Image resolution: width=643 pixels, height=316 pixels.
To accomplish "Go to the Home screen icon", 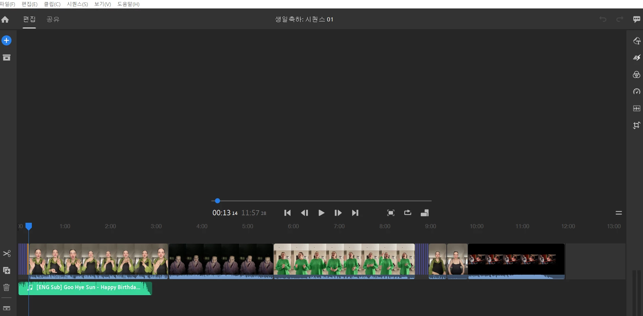I will (x=5, y=19).
